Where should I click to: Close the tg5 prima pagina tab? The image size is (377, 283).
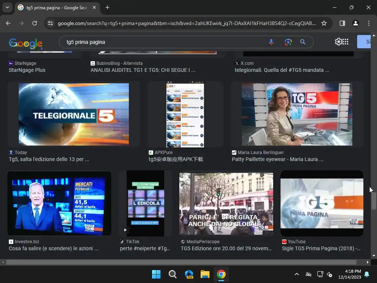pyautogui.click(x=94, y=7)
